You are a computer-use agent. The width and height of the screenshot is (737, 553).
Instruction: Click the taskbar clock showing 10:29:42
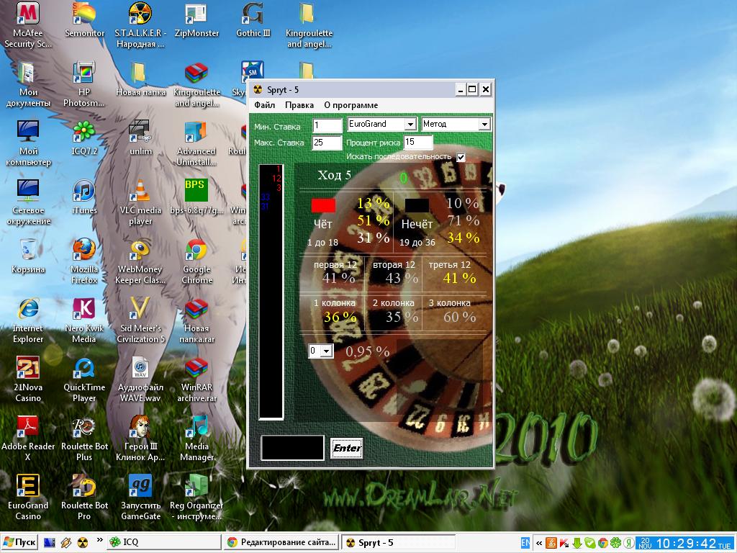[686, 543]
